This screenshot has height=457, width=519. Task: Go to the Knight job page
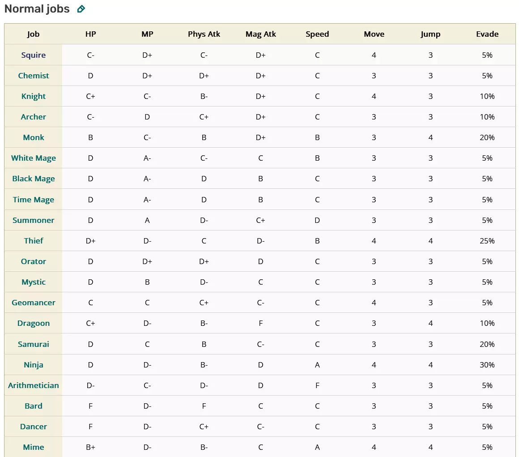tap(34, 96)
